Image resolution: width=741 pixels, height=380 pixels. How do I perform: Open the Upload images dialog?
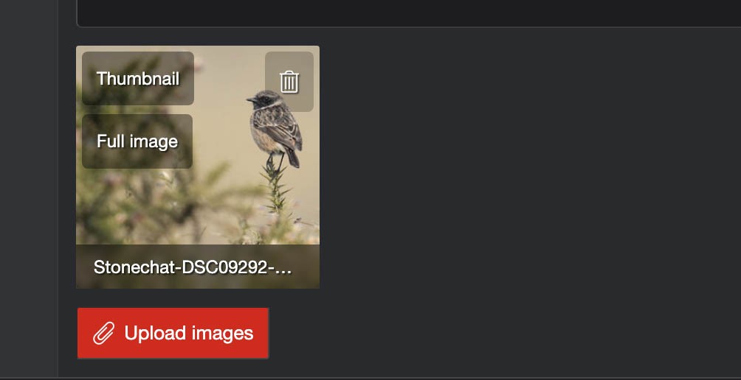(x=173, y=334)
